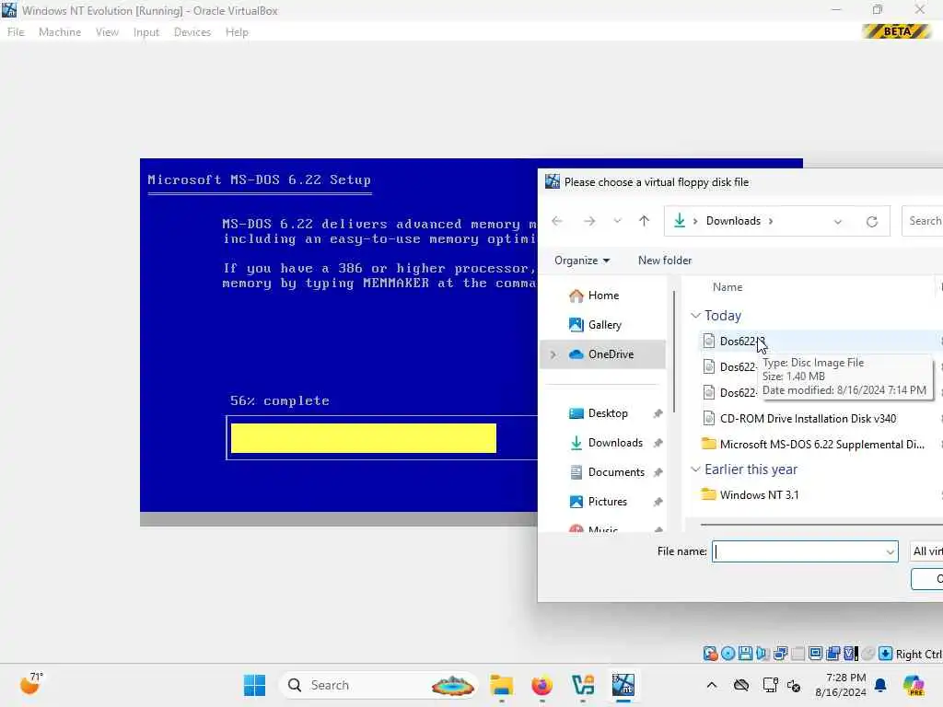Click the pin icon beside Pictures
This screenshot has width=943, height=707.
tap(658, 502)
